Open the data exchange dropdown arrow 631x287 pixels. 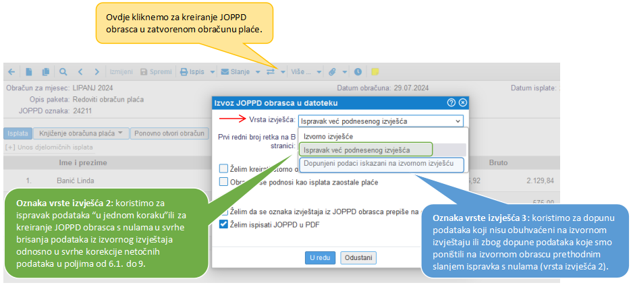click(x=283, y=72)
